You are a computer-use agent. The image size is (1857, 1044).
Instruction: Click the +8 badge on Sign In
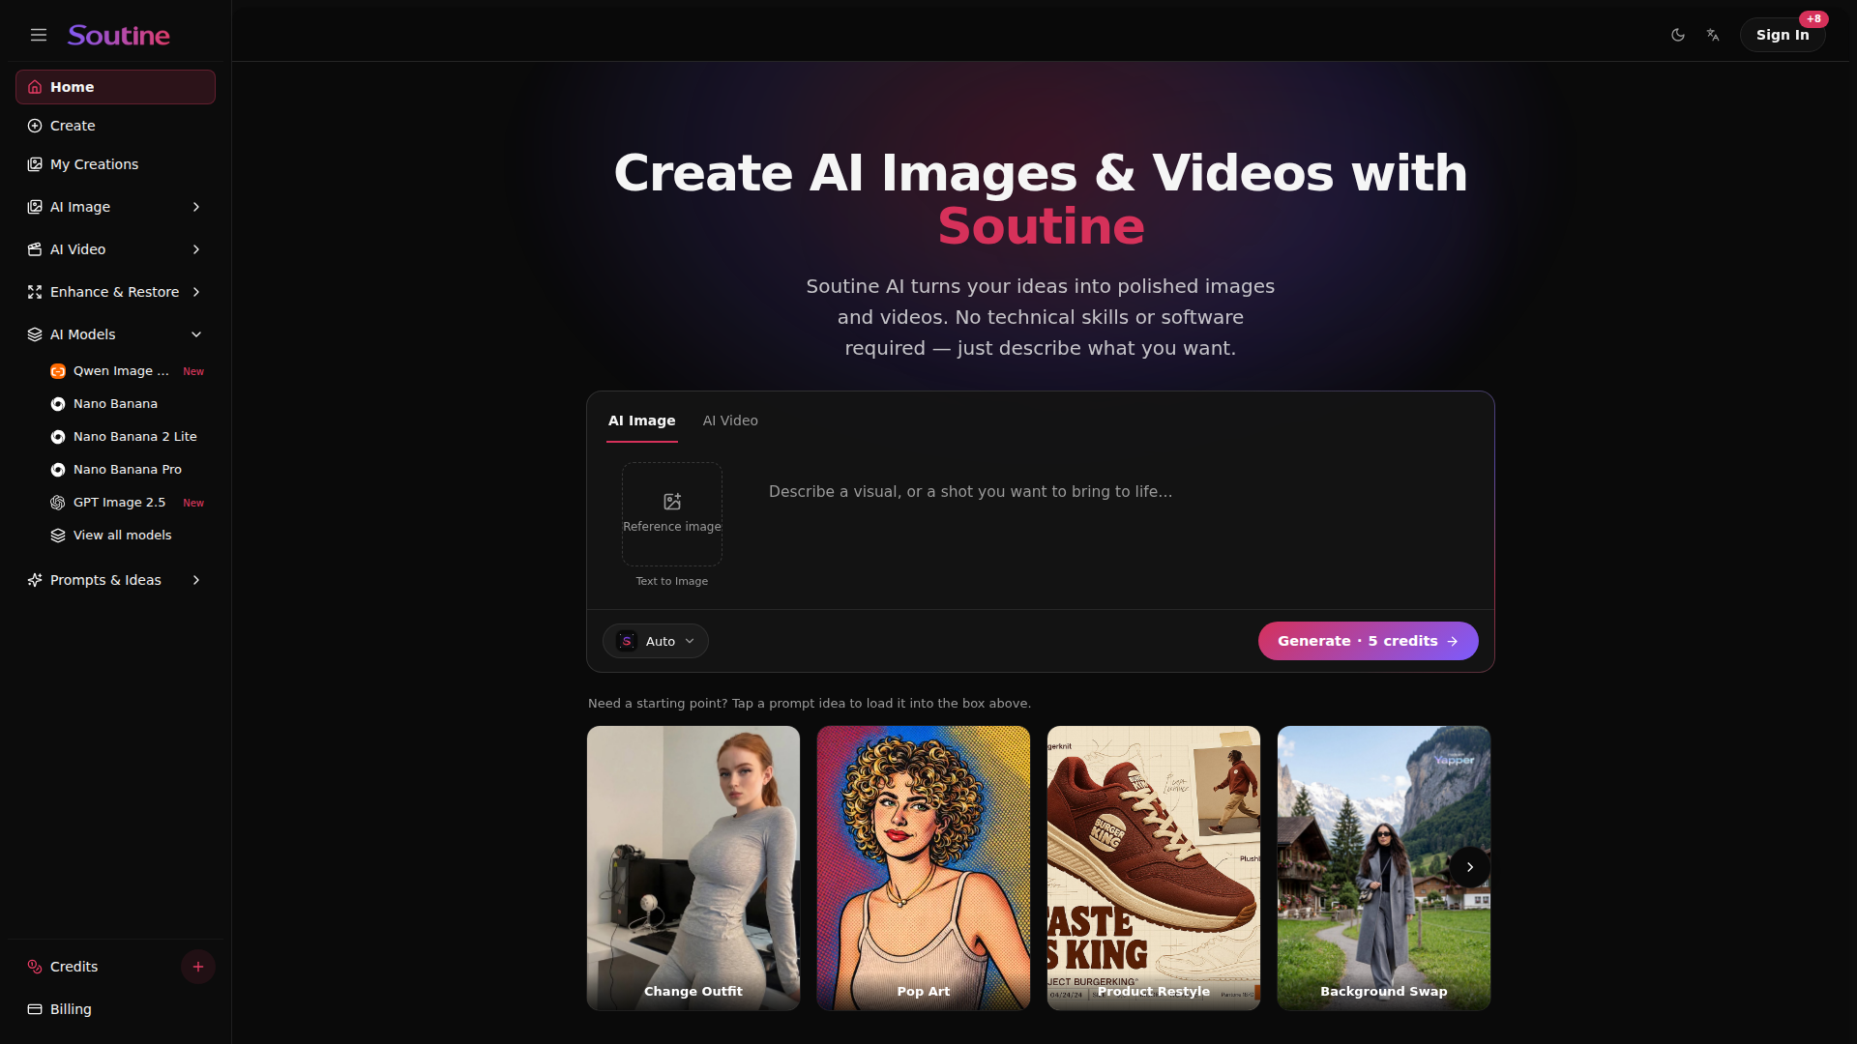pos(1813,18)
